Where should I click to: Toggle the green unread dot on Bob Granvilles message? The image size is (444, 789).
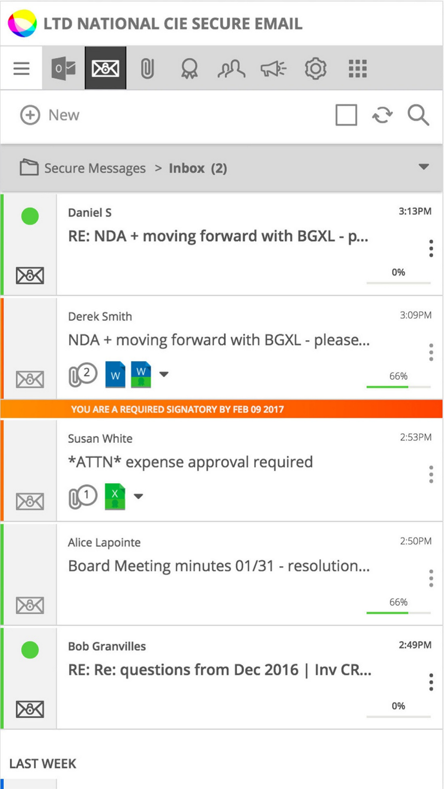click(x=30, y=650)
